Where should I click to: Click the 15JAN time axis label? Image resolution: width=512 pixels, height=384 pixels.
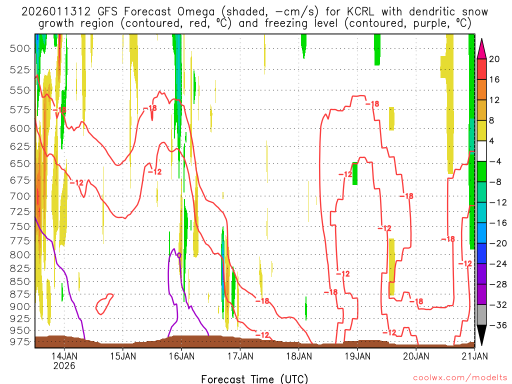click(123, 355)
